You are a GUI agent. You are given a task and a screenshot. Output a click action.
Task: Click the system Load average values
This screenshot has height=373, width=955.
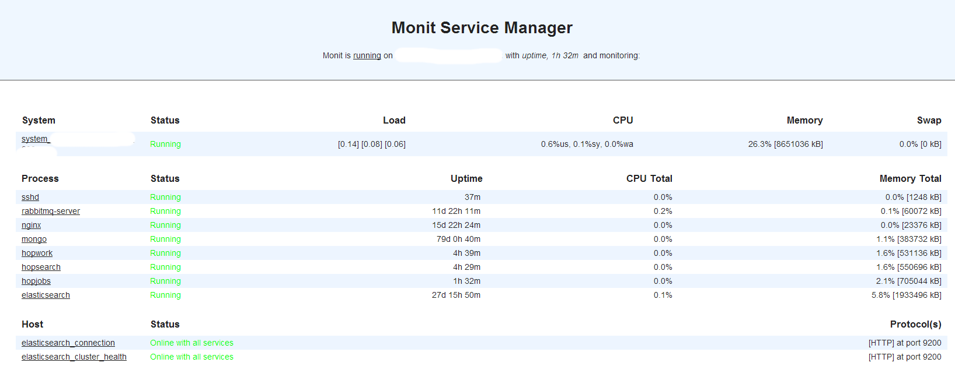(371, 145)
